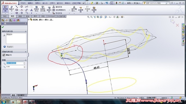Open the PropertyManager tab icon

click(x=7, y=20)
